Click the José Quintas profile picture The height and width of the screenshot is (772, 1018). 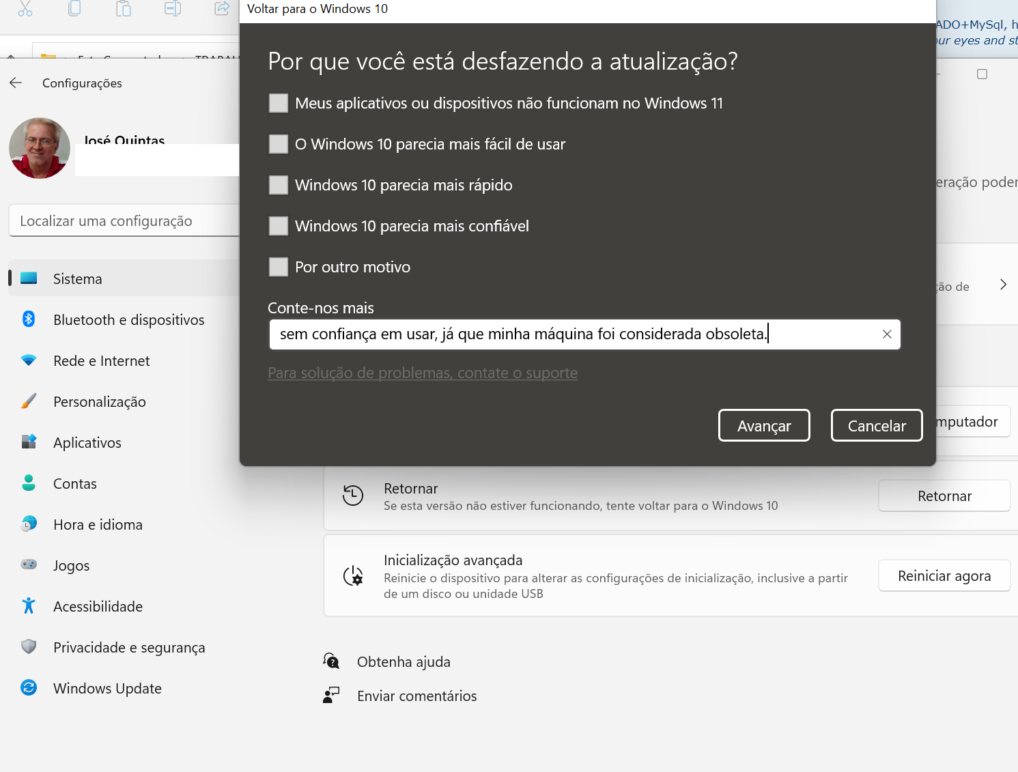pyautogui.click(x=40, y=148)
